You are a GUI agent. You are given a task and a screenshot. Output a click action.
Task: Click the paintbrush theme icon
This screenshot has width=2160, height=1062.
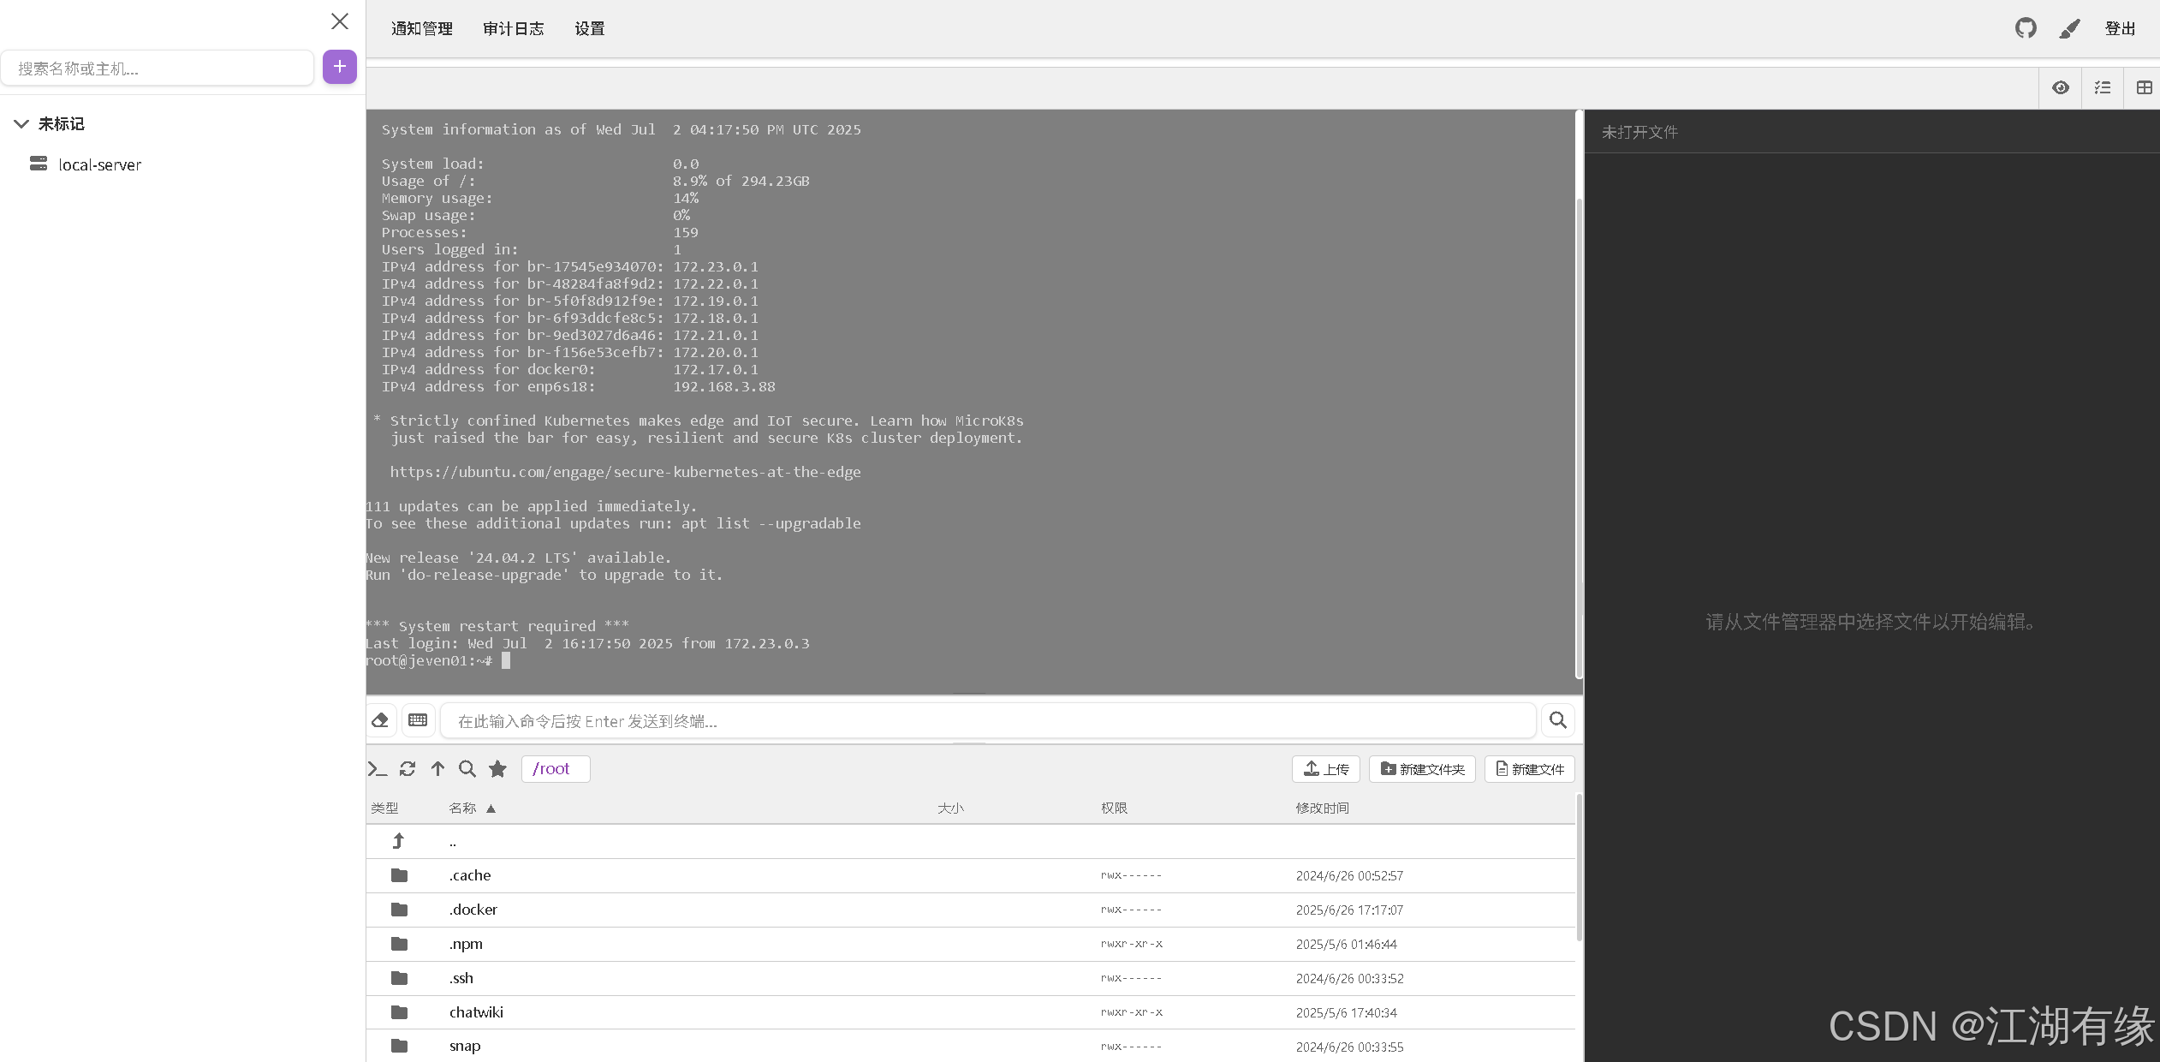2069,29
